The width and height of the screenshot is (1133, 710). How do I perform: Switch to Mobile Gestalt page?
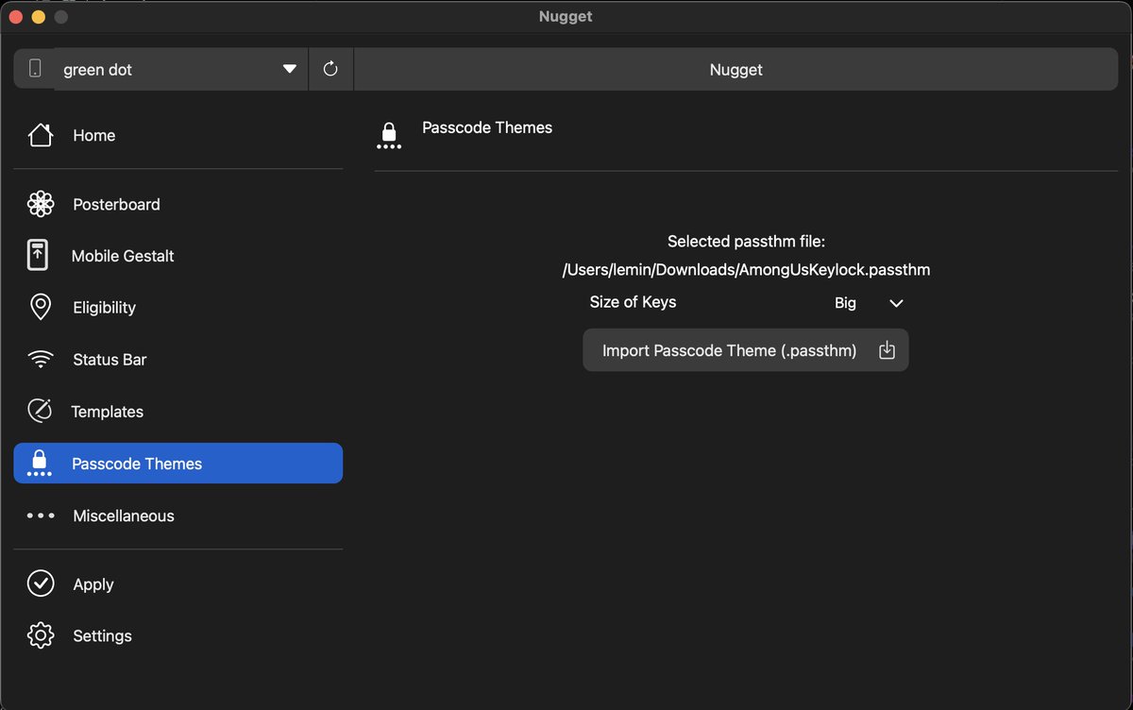tap(178, 256)
